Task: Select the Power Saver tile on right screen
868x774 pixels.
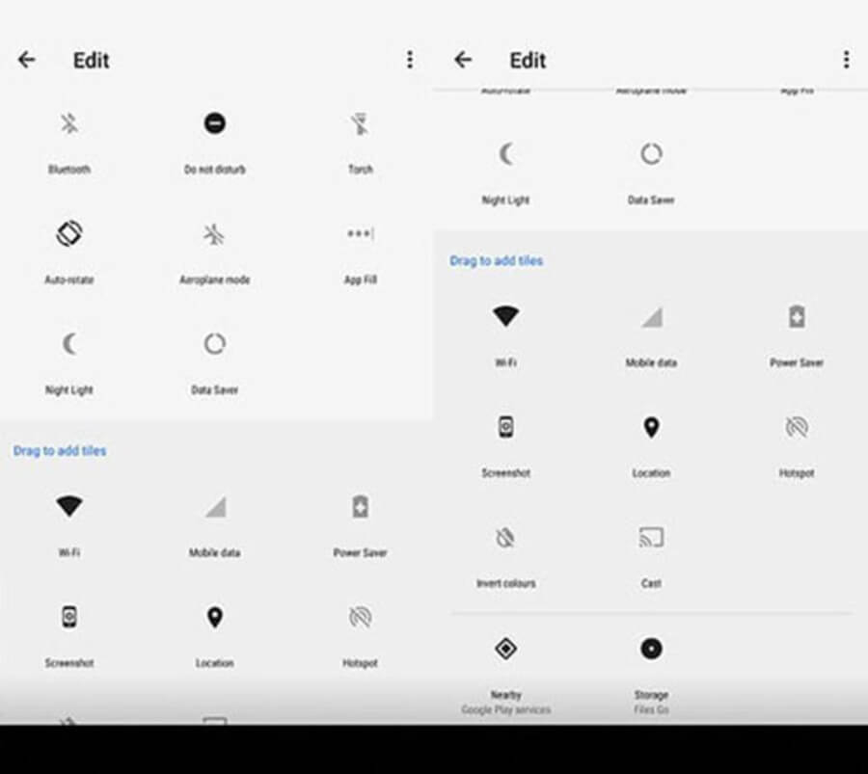Action: [797, 317]
